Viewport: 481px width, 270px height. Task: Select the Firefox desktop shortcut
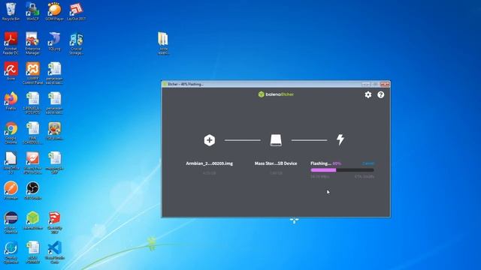[11, 100]
